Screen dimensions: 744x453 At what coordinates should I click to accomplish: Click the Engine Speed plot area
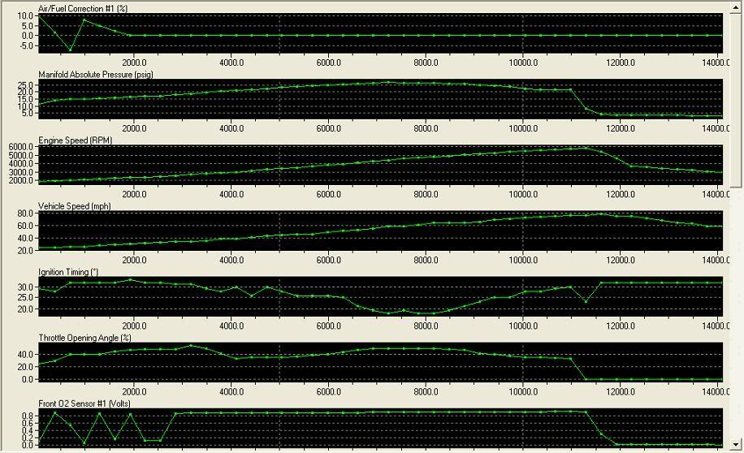[381, 165]
